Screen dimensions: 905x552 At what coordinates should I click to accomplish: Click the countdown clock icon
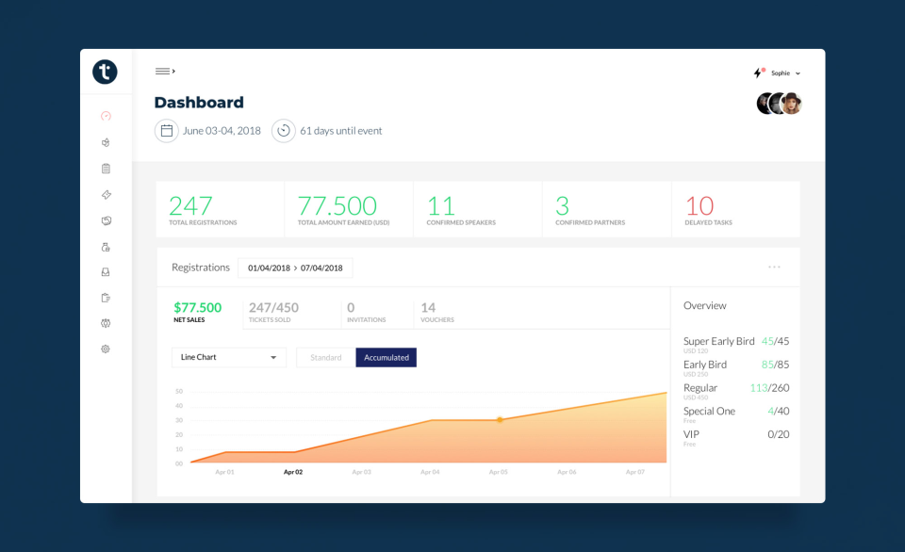tap(284, 131)
